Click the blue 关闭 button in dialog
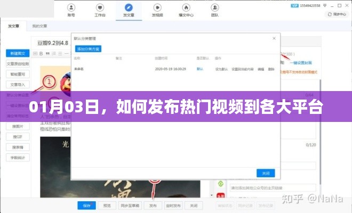 click(x=265, y=173)
